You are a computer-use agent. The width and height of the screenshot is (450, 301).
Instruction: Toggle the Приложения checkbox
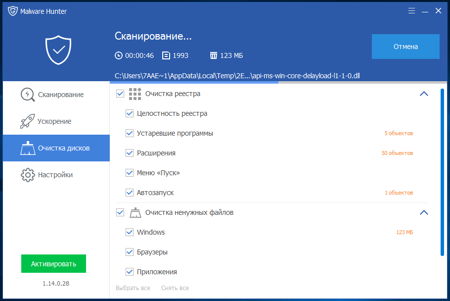pyautogui.click(x=130, y=272)
